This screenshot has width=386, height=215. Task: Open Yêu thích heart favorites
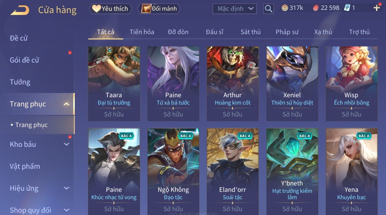coord(110,9)
